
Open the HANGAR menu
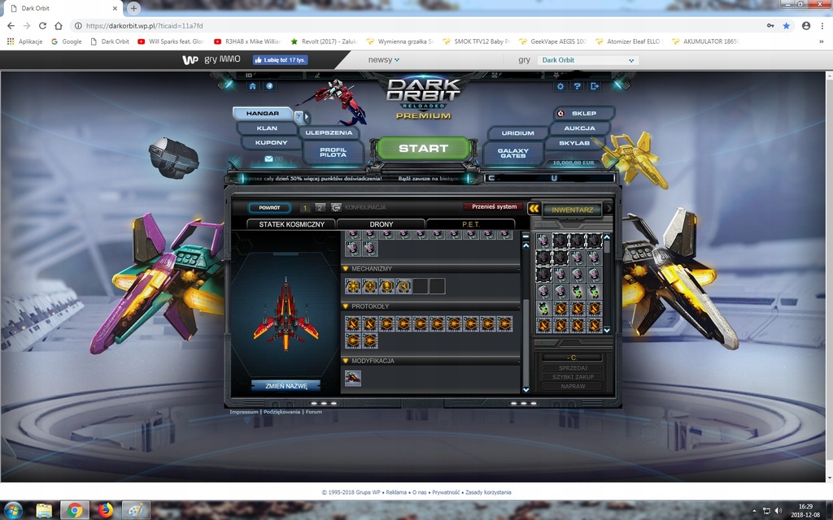pos(263,114)
